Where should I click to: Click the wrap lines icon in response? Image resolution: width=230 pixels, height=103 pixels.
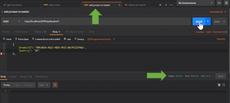coord(55,85)
